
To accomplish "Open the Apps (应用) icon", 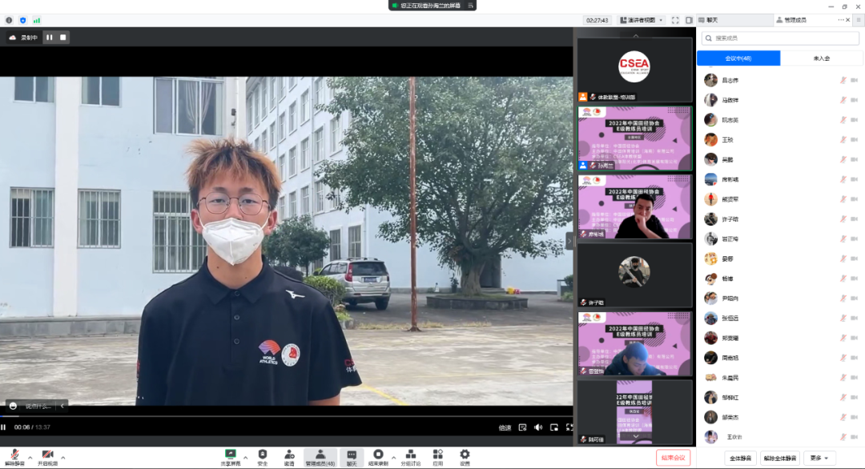I will coord(438,455).
